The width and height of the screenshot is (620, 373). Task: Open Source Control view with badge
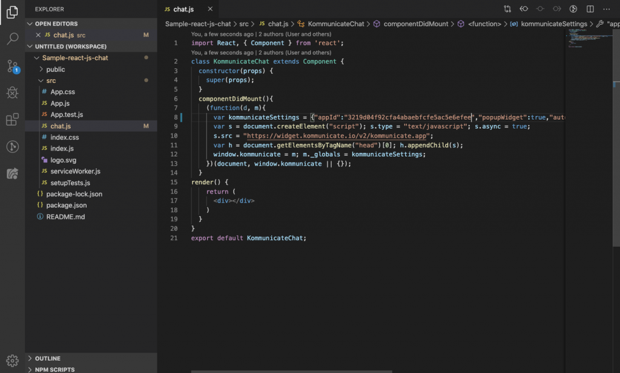click(12, 66)
